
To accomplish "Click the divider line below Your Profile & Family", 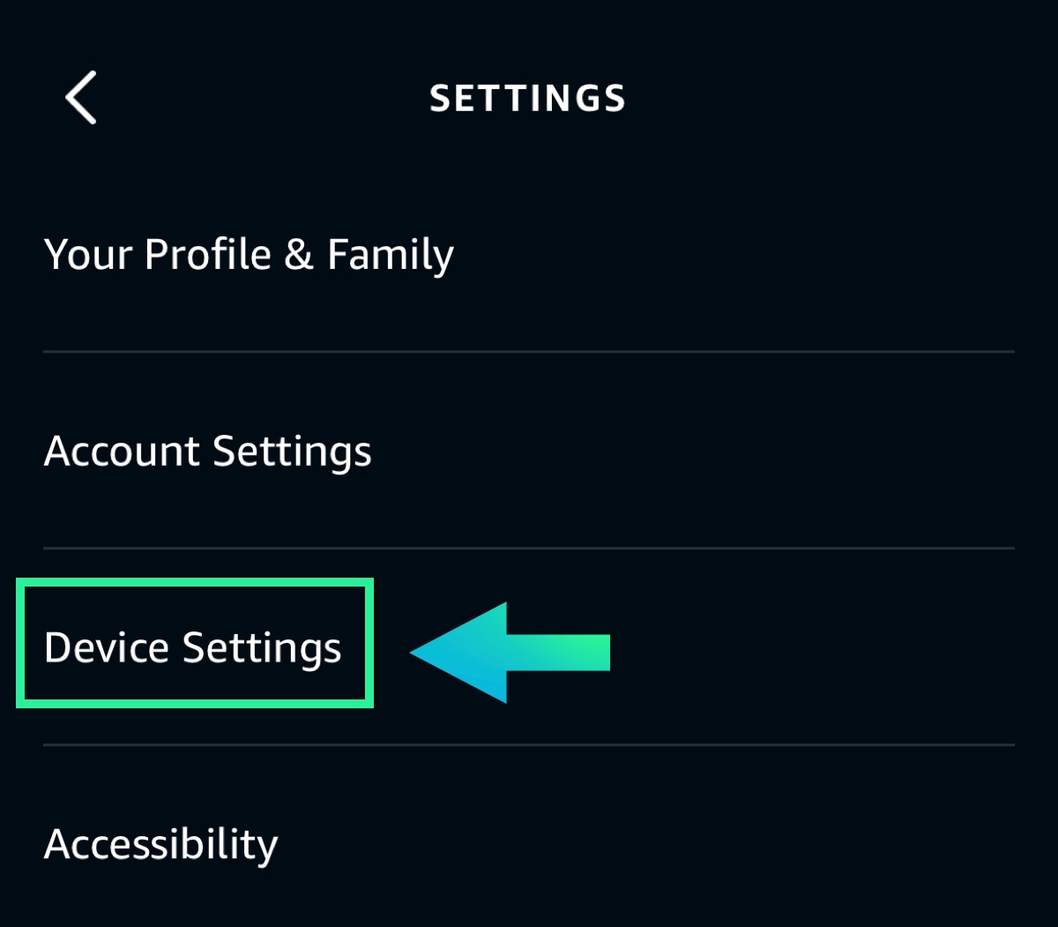I will click(x=529, y=352).
